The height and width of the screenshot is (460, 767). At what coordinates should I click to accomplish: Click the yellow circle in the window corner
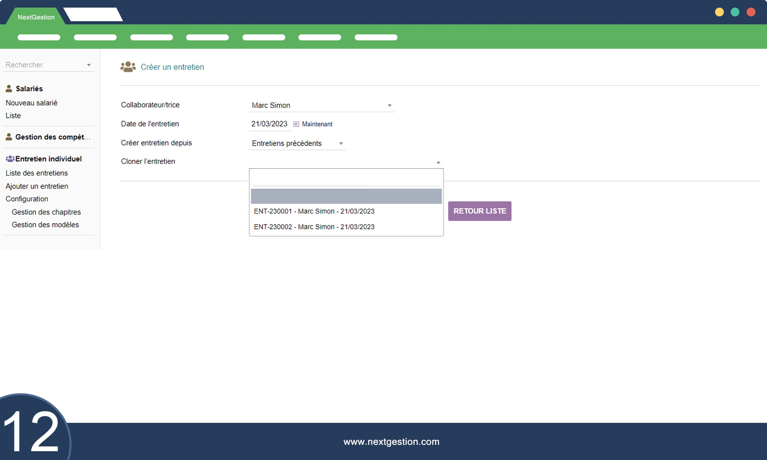pyautogui.click(x=719, y=12)
